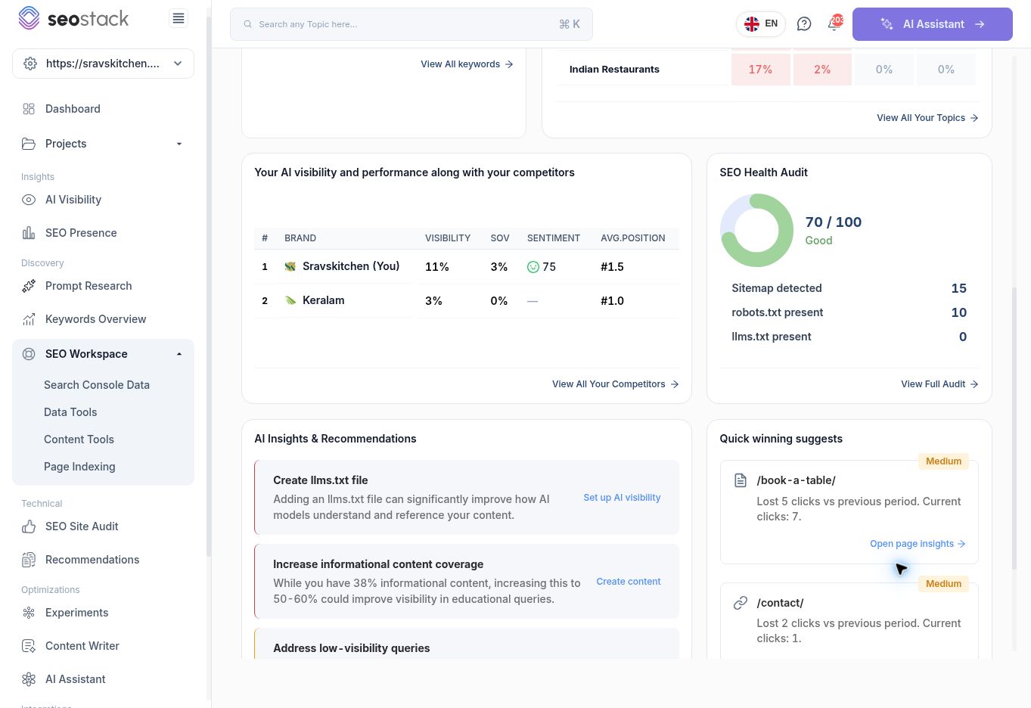Expand the Projects menu arrow

point(179,144)
